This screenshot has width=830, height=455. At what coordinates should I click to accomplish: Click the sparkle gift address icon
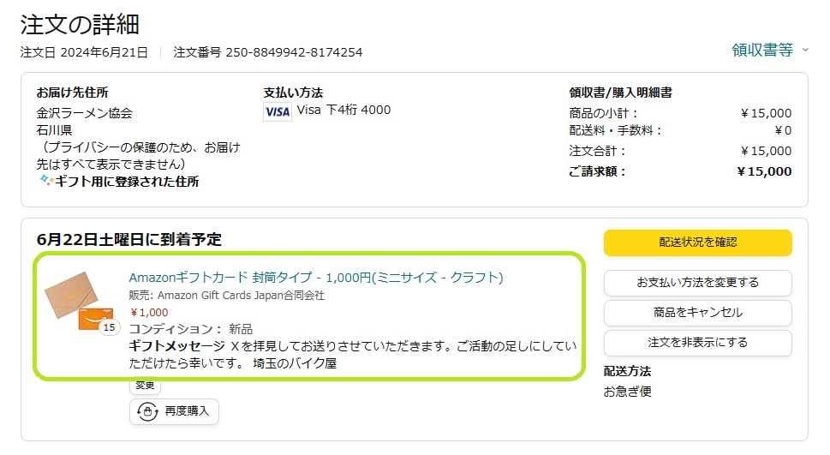coord(46,181)
